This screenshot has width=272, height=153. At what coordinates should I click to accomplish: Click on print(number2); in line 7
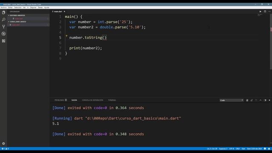click(x=85, y=48)
